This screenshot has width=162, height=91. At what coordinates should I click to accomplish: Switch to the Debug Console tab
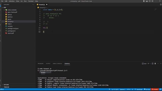click(57, 63)
